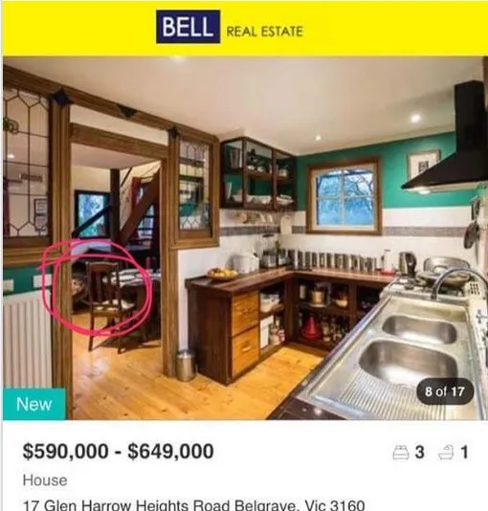The width and height of the screenshot is (488, 511).
Task: Click the $590,000 - $649,000 price
Action: 119,452
